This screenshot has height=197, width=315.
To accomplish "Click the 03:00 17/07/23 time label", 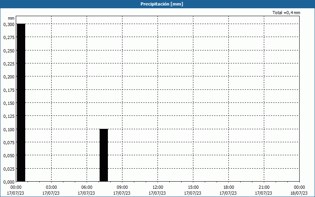I will point(51,190).
